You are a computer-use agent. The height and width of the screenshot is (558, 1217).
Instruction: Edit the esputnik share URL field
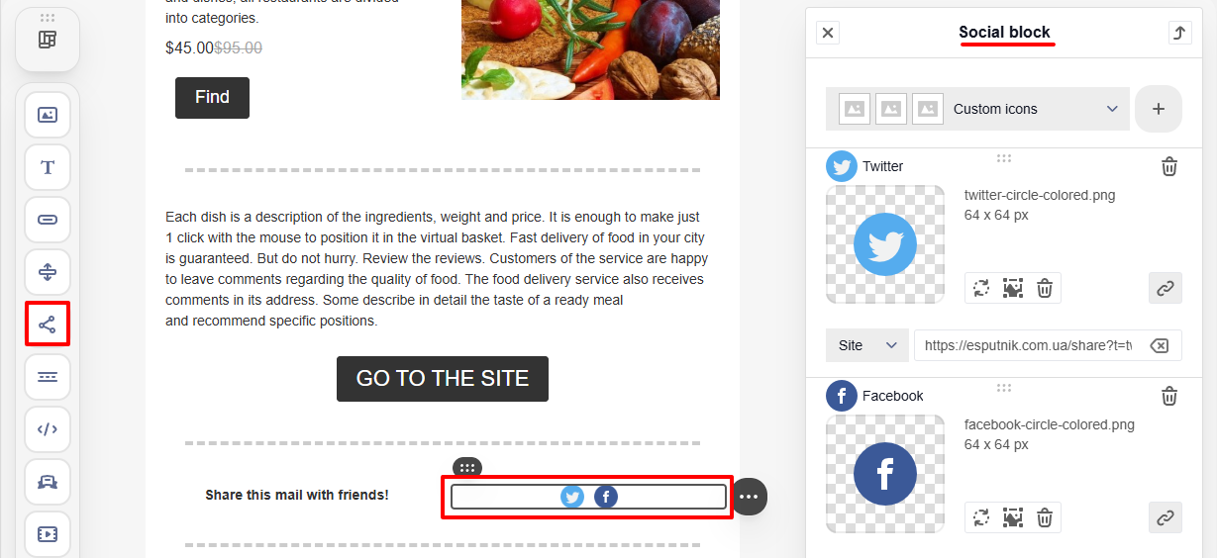(1028, 345)
